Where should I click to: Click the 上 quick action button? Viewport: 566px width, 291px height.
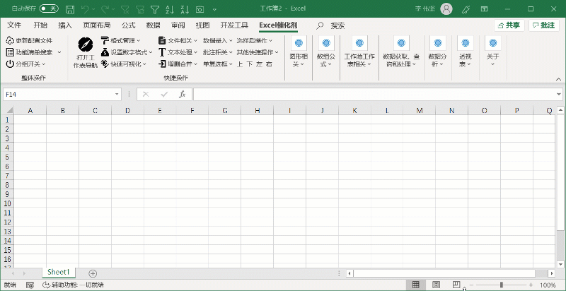[x=240, y=64]
